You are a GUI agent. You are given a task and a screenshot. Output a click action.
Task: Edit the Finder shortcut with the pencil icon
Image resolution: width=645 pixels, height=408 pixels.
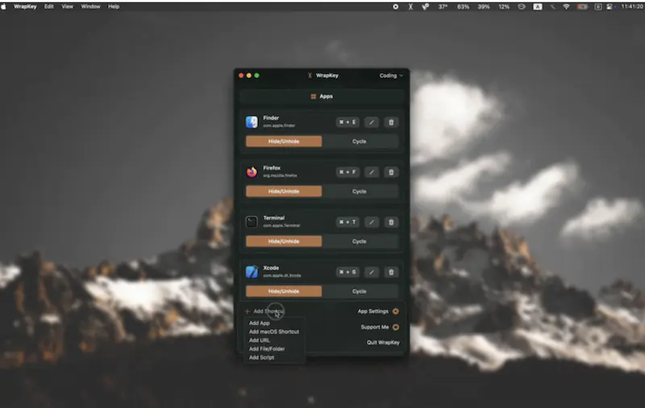click(371, 122)
